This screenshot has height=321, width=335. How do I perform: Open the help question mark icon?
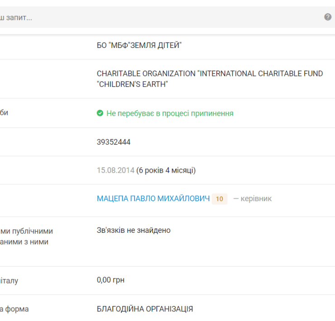pos(328,17)
